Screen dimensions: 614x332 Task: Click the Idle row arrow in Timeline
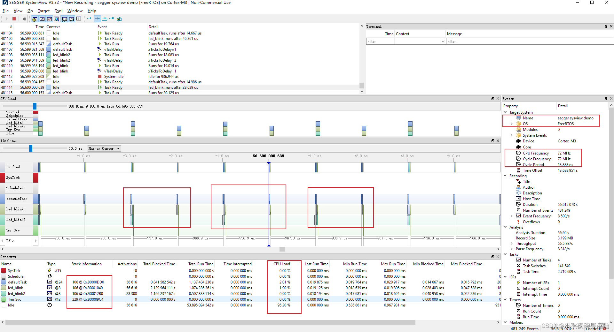(x=35, y=241)
